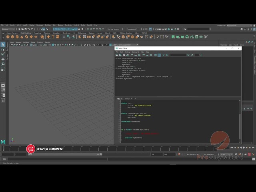Image resolution: width=256 pixels, height=192 pixels.
Task: Switch to the Sculpting shelf tab
Action: pyautogui.click(x=38, y=33)
